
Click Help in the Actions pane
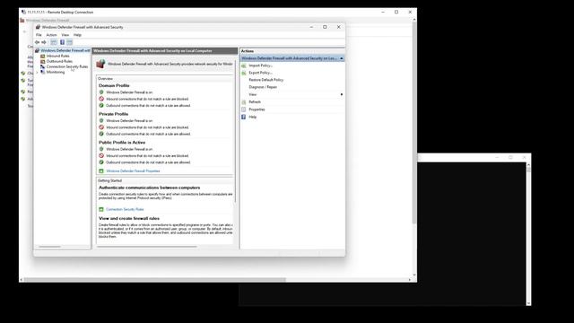(x=253, y=117)
